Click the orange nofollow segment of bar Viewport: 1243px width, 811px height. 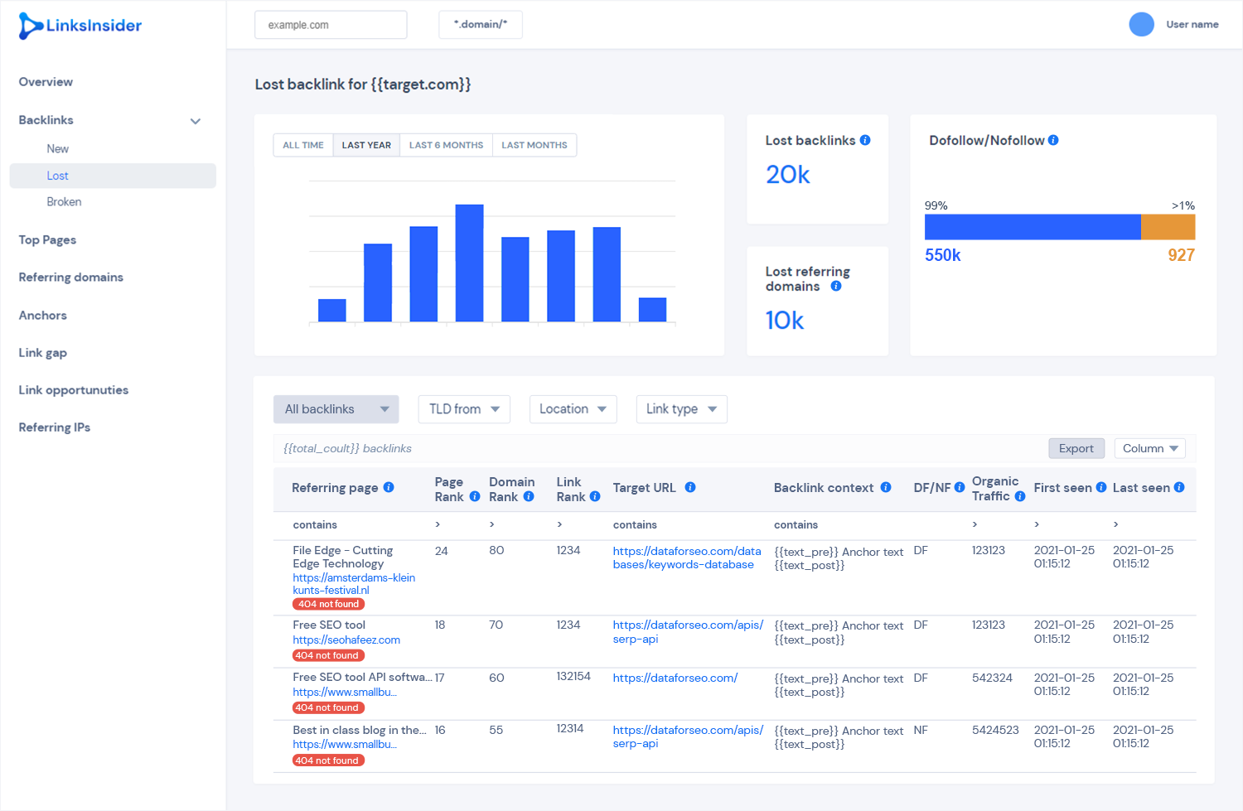tap(1168, 227)
